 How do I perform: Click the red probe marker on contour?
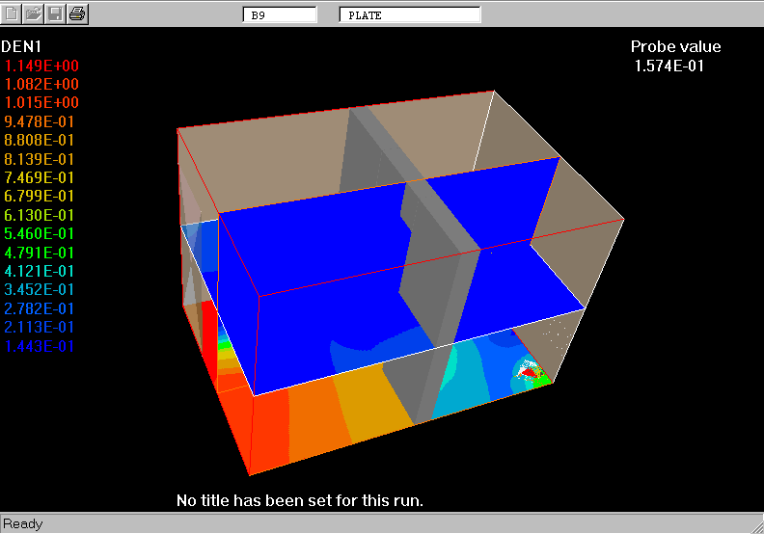click(528, 370)
